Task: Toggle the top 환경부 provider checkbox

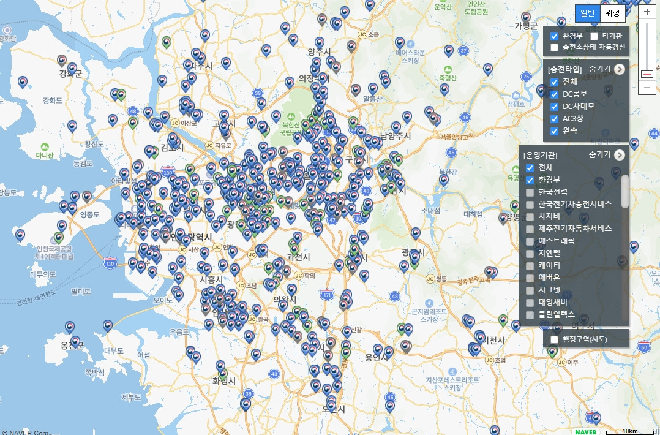Action: [x=554, y=36]
